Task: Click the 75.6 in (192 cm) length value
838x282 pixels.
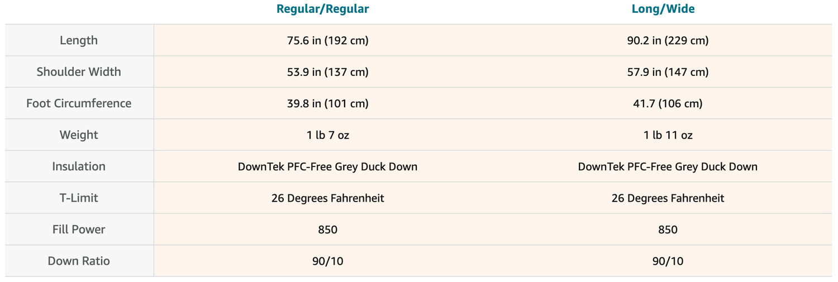Action: point(327,41)
